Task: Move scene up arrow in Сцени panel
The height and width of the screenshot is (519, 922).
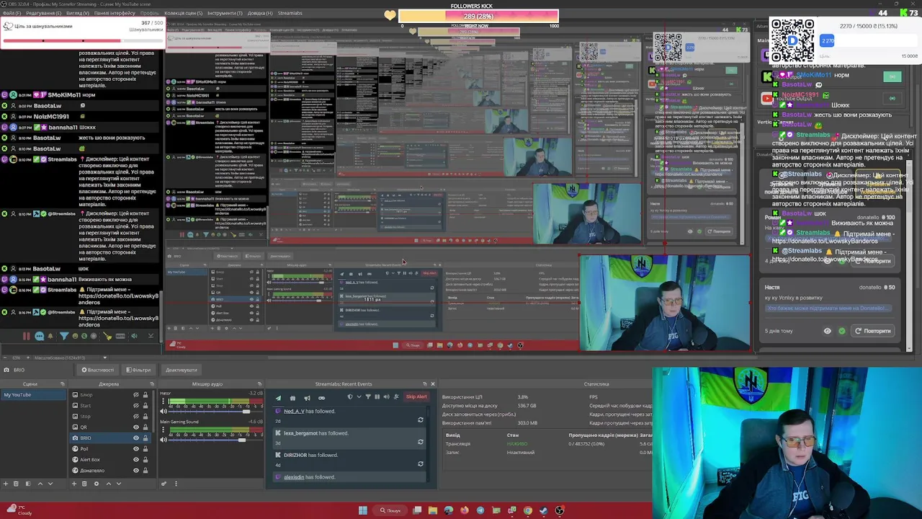Action: [x=40, y=484]
